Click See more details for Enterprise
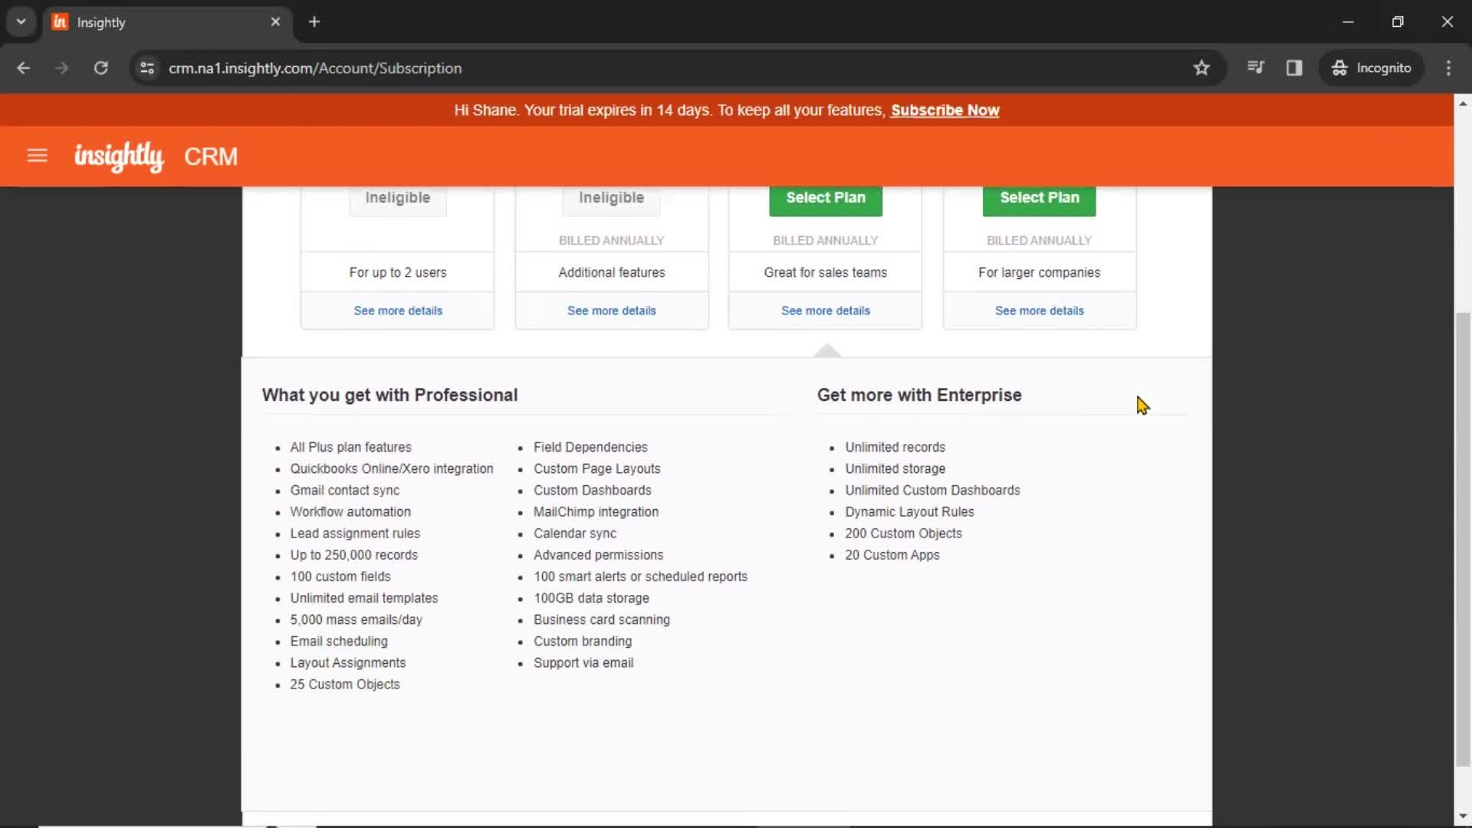The image size is (1472, 828). pos(1040,310)
